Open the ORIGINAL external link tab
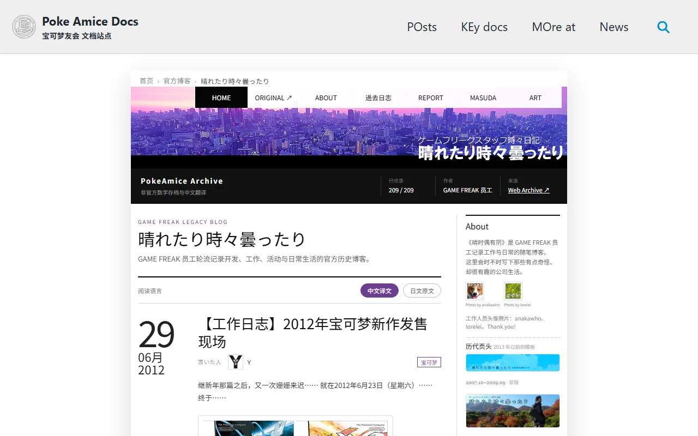The width and height of the screenshot is (698, 436). [x=274, y=98]
